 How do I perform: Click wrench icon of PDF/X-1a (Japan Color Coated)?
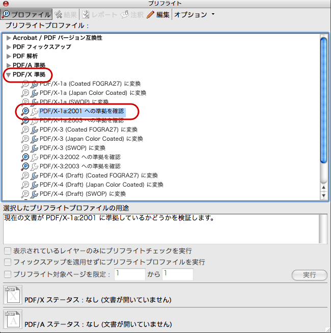point(34,93)
